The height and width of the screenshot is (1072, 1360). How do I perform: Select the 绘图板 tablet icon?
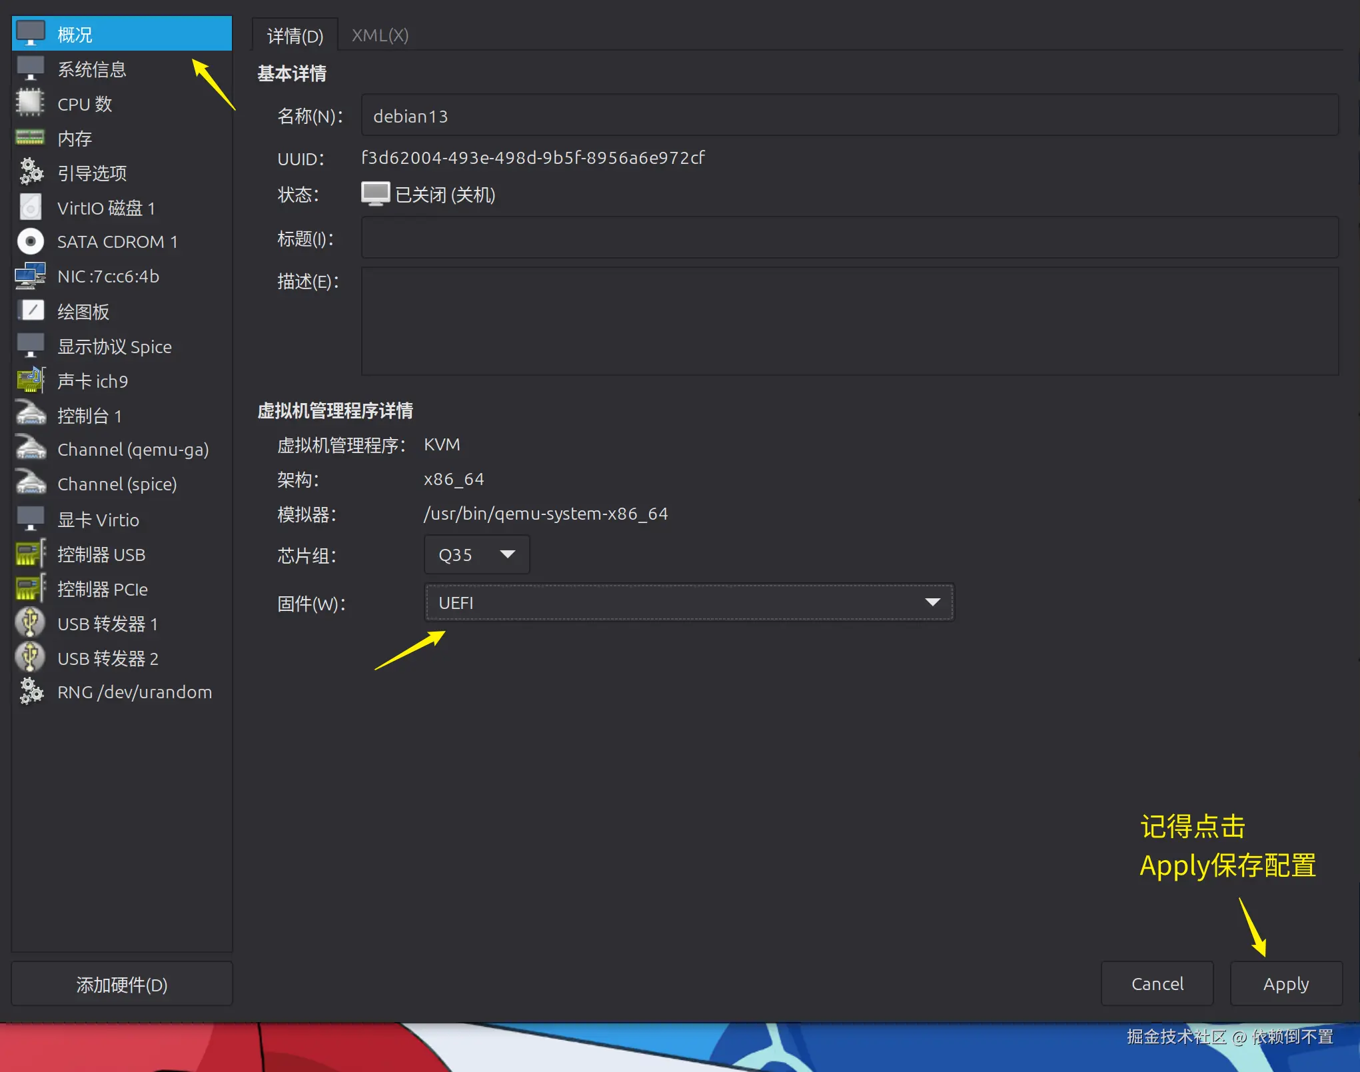click(x=30, y=310)
